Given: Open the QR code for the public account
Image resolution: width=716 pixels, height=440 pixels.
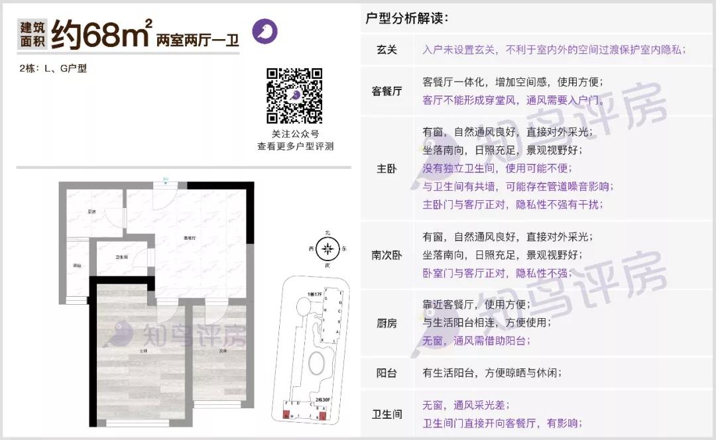Looking at the screenshot, I should (x=294, y=95).
